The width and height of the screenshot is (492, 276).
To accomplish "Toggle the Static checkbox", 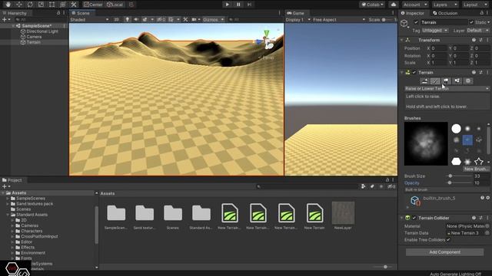I will click(471, 22).
